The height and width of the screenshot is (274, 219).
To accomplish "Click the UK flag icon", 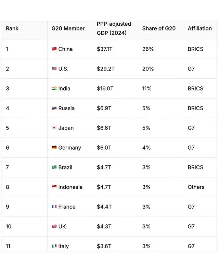I will click(54, 226).
